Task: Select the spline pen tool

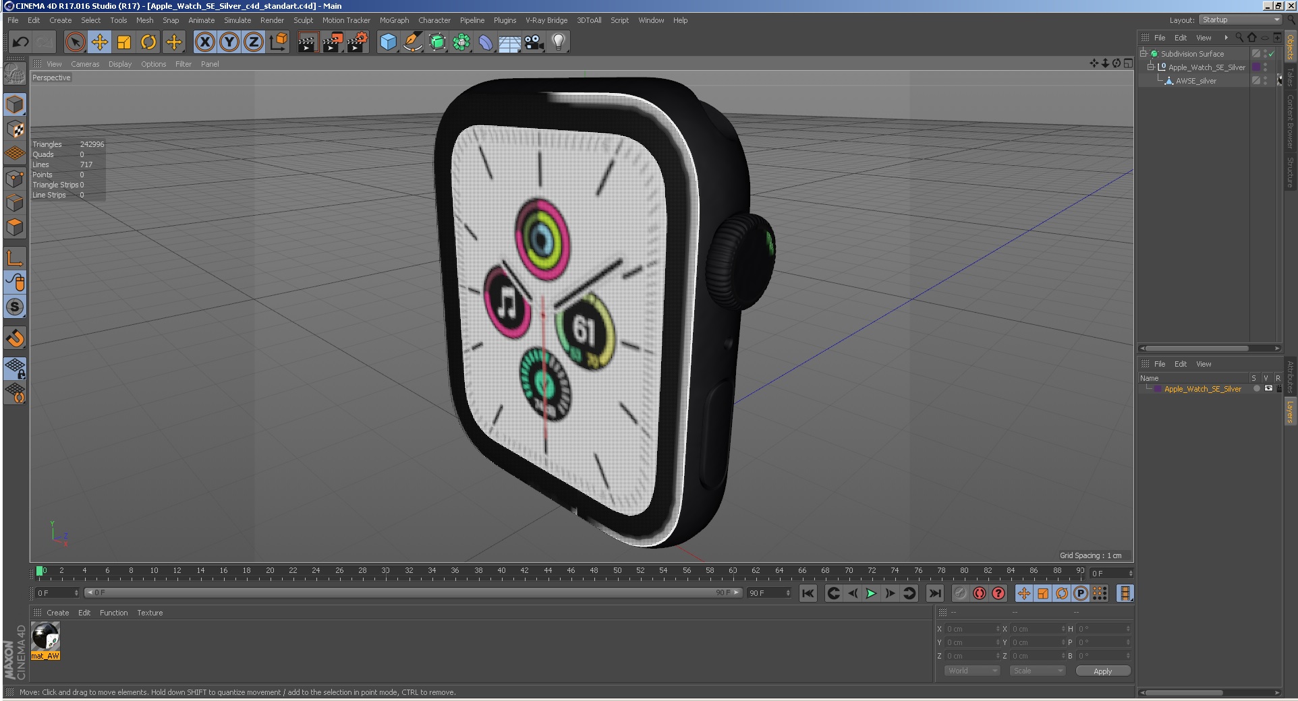Action: coord(413,42)
